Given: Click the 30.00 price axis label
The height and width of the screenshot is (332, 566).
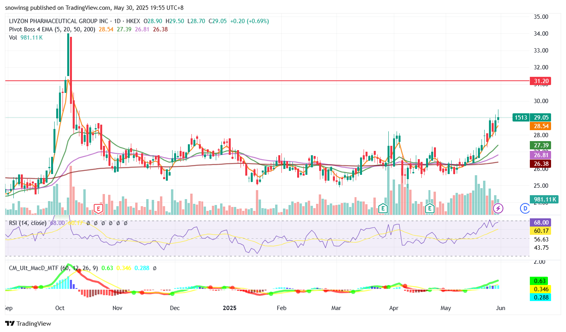Looking at the screenshot, I should 541,101.
